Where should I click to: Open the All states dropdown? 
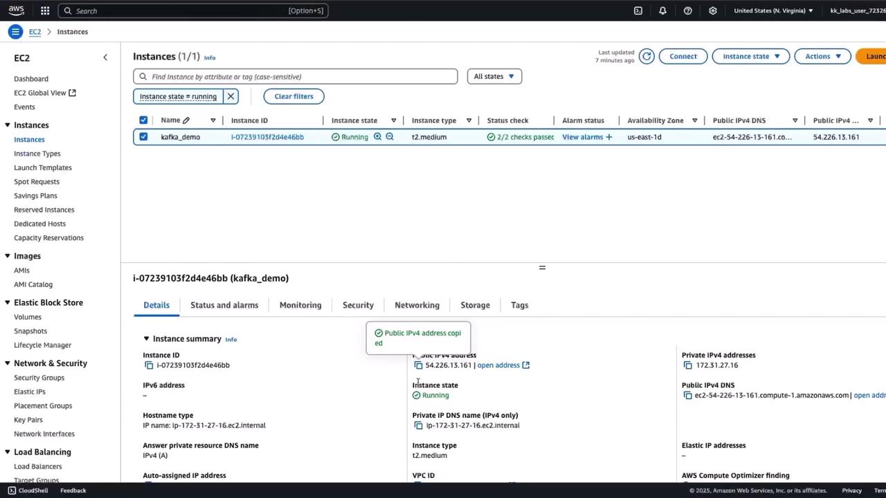(x=494, y=76)
